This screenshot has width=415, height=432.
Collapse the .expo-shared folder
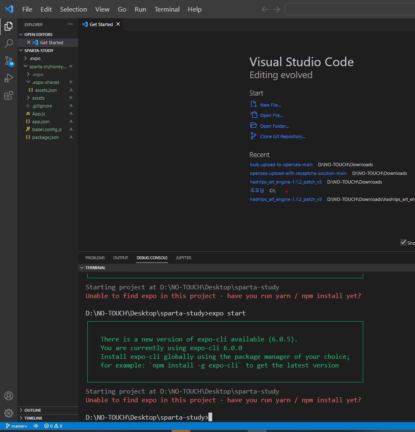point(28,82)
